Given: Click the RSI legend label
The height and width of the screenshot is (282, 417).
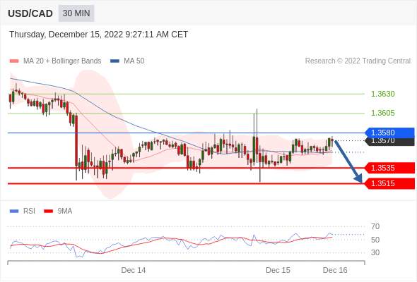Looking at the screenshot, I should point(29,211).
